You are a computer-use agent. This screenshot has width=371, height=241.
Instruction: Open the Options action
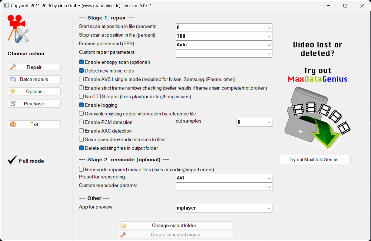tap(34, 91)
